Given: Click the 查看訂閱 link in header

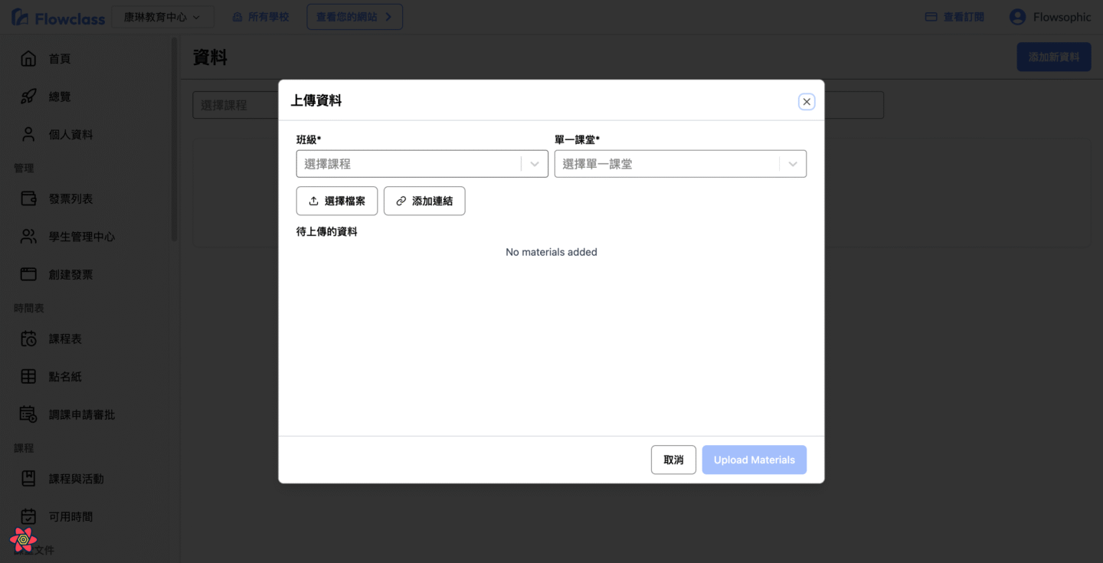Looking at the screenshot, I should pyautogui.click(x=954, y=17).
